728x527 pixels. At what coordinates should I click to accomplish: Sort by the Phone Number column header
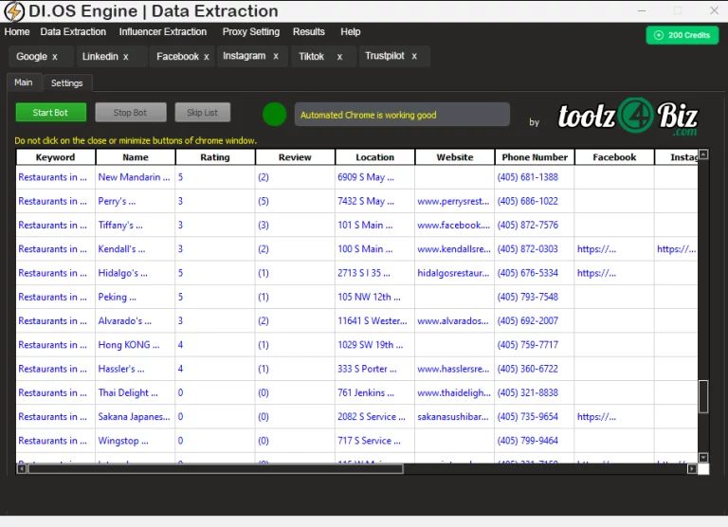click(535, 157)
